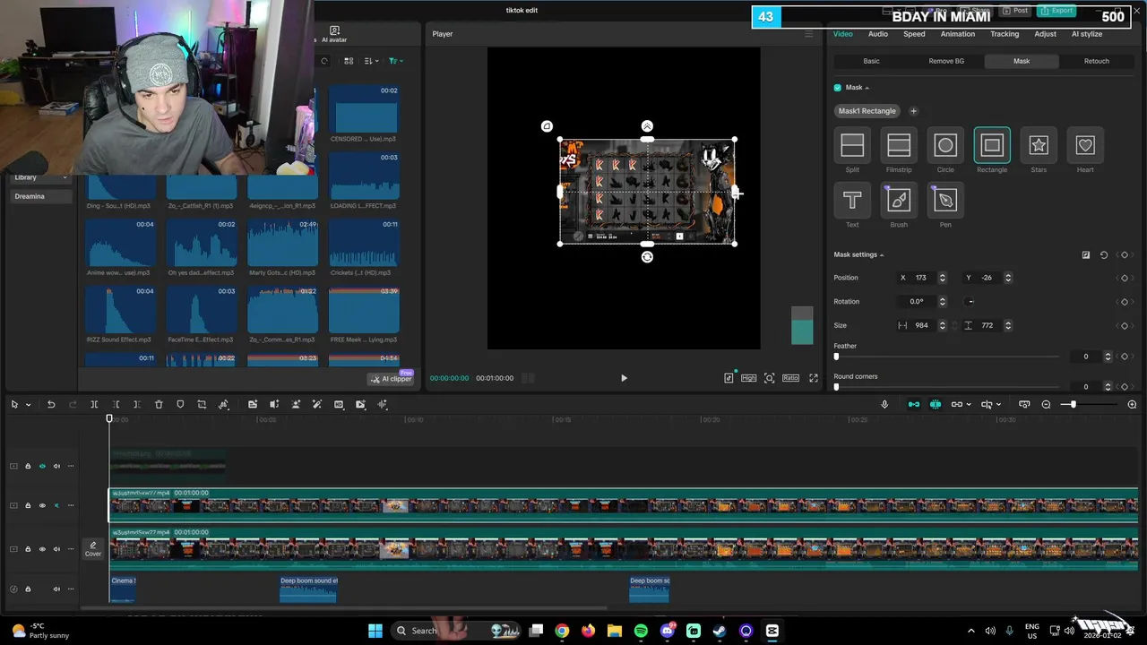This screenshot has height=645, width=1147.
Task: Open the Adjust tab
Action: [x=1045, y=34]
